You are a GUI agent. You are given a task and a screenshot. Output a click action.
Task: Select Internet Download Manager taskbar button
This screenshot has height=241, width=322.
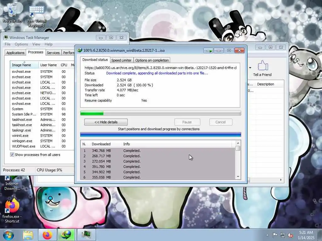[67, 235]
